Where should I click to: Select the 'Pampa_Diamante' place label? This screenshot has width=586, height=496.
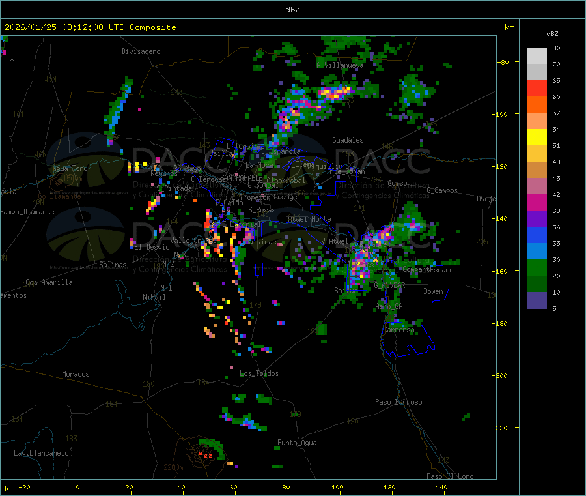27,212
